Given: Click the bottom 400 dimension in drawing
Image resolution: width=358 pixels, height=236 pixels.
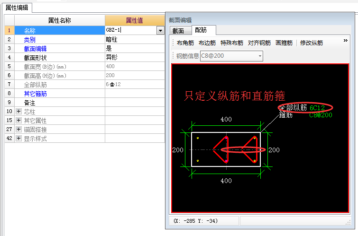Looking at the screenshot, I should pyautogui.click(x=226, y=181).
